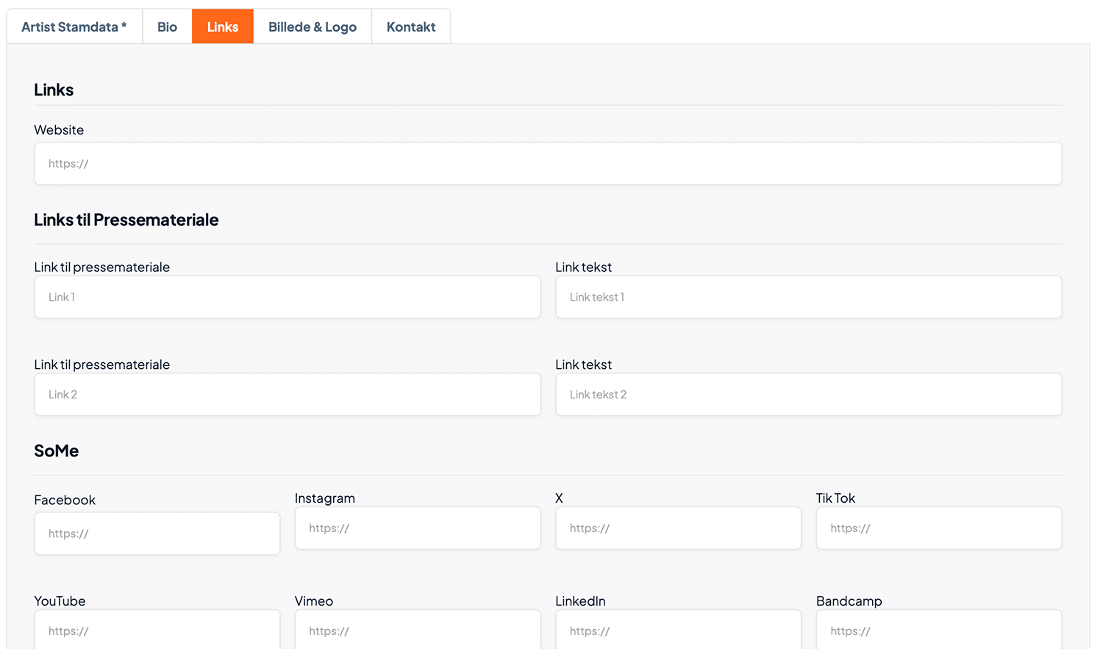Viewport: 1103px width, 649px height.
Task: Click the Website URL input field
Action: [548, 163]
